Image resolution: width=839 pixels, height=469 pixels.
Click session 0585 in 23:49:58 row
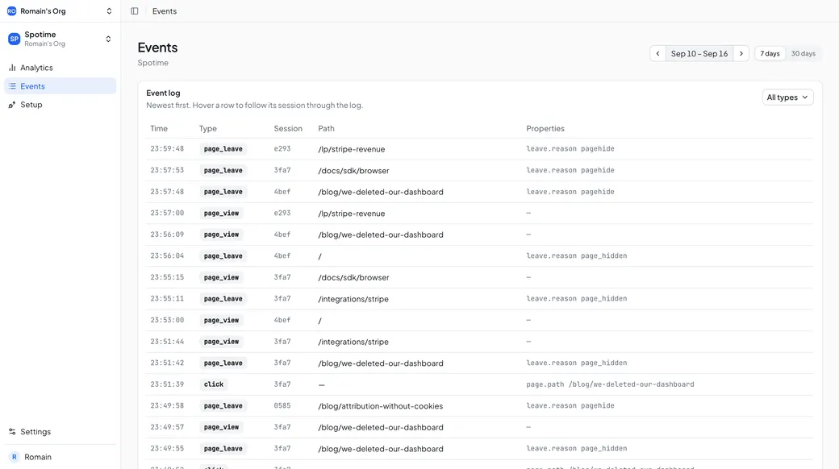[x=282, y=405]
